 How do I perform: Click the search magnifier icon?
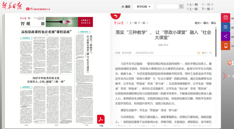click(x=182, y=7)
